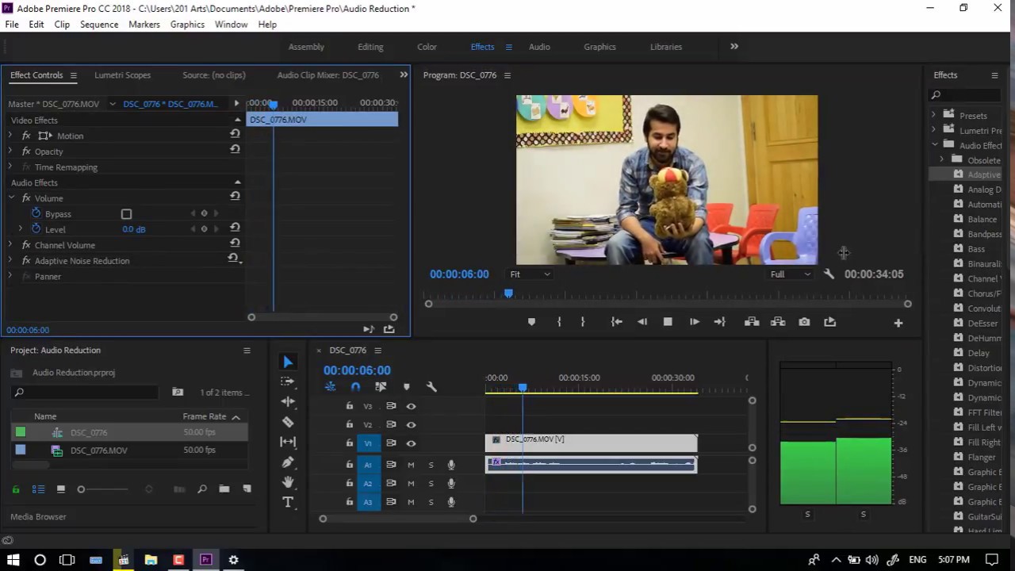Select the Ripple Edit tool

[x=288, y=401]
